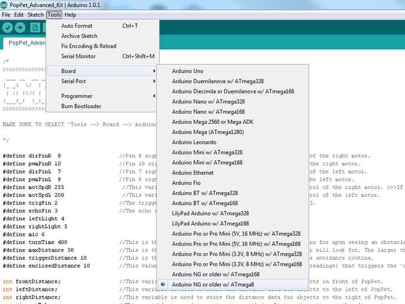Select Arduino Nano w/ ATmega168
Viewport: 405px width, 304px height.
click(233, 111)
